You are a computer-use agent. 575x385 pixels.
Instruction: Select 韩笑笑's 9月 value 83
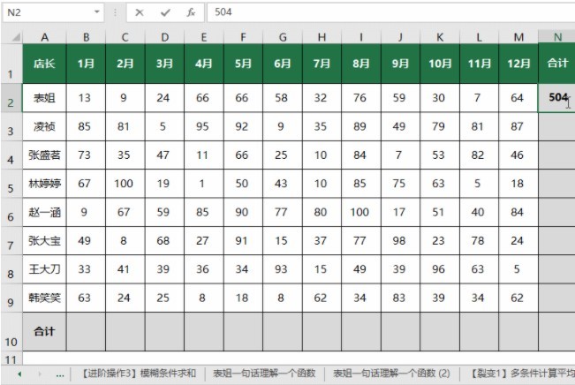(x=400, y=298)
